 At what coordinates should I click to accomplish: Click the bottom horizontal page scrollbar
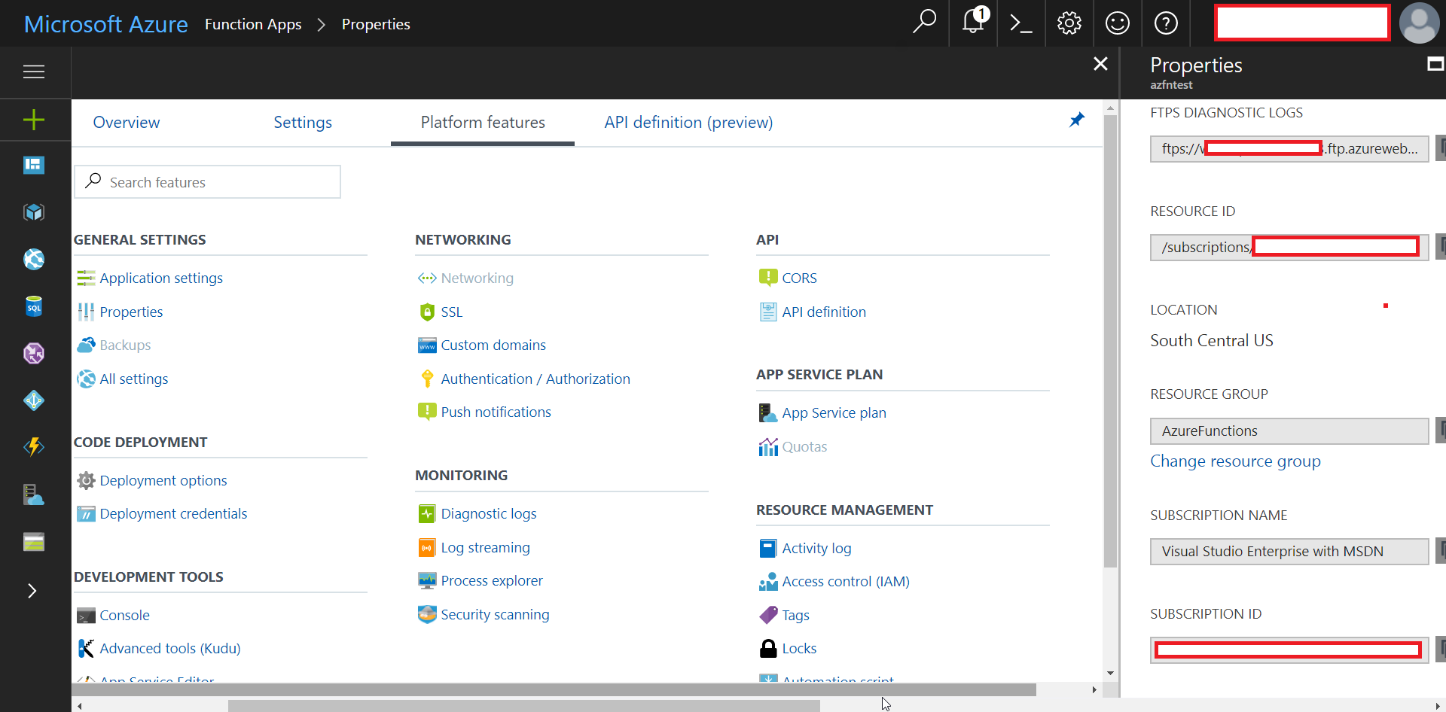[523, 706]
